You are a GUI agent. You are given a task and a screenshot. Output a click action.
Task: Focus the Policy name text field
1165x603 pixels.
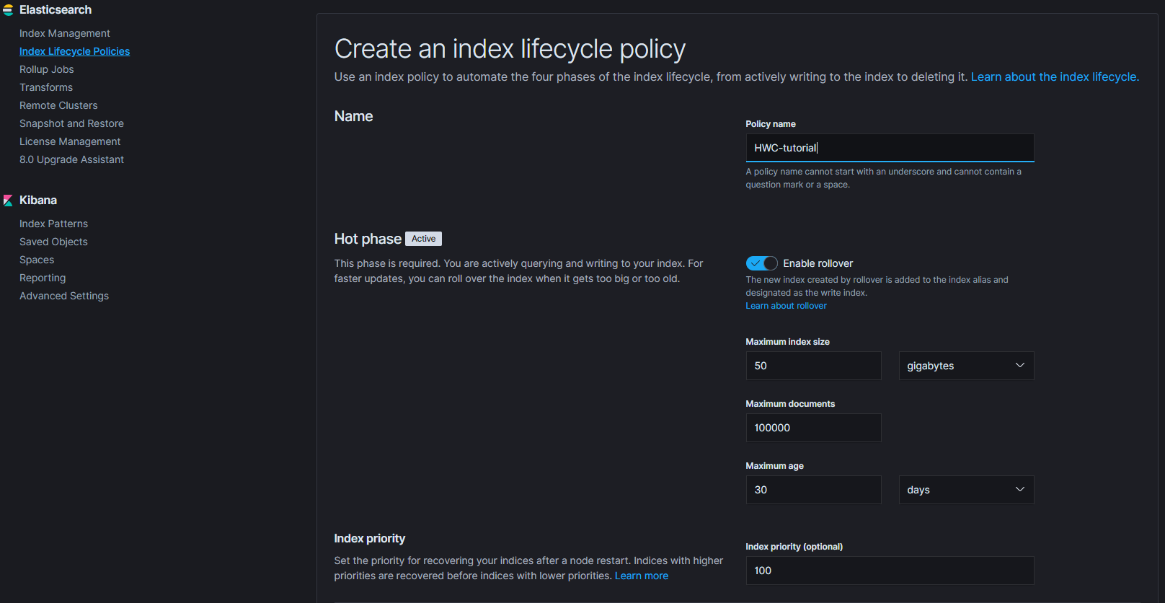tap(889, 148)
